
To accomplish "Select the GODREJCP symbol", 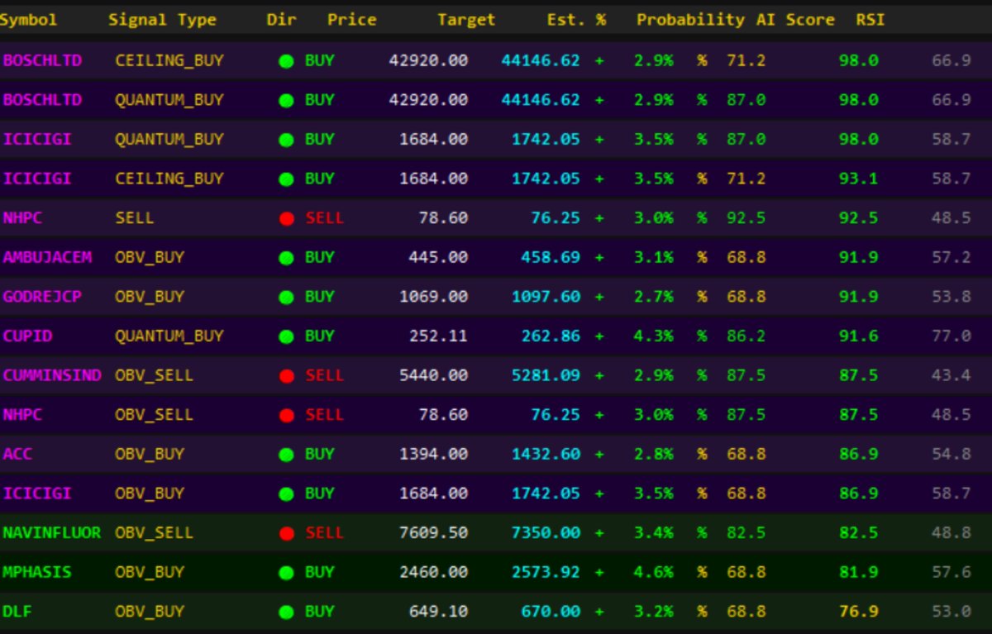I will (42, 296).
